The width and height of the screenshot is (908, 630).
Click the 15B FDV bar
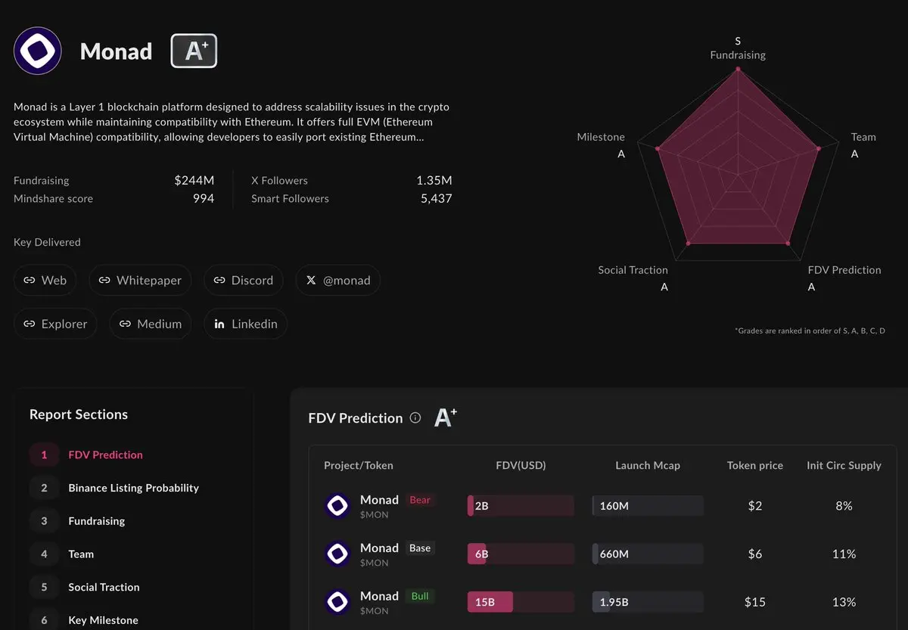coord(521,602)
